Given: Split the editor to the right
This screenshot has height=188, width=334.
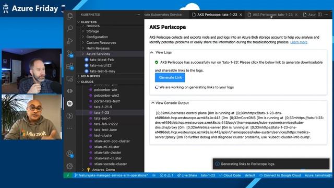Looking at the screenshot, I should click(x=320, y=15).
